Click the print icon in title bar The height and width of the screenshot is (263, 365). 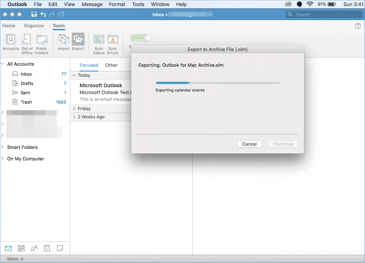coord(61,14)
